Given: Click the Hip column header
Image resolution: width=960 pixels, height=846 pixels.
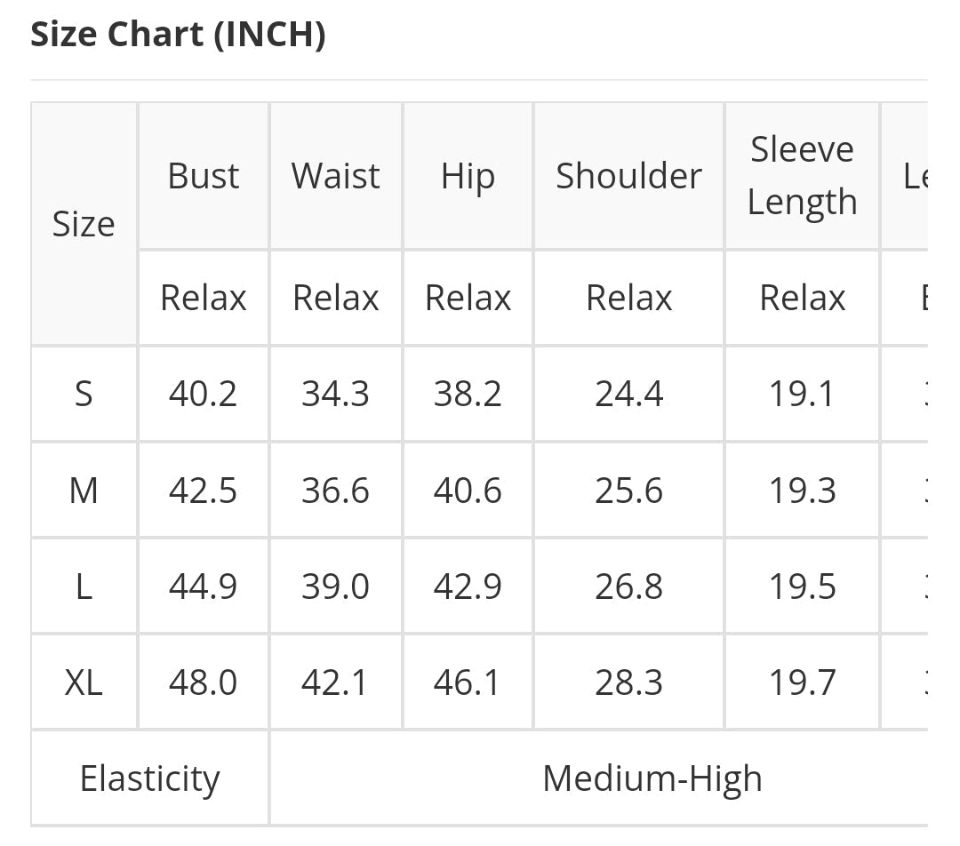Looking at the screenshot, I should (468, 176).
